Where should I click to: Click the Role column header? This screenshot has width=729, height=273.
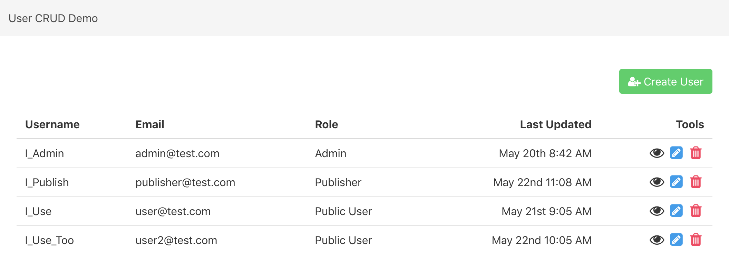(327, 124)
